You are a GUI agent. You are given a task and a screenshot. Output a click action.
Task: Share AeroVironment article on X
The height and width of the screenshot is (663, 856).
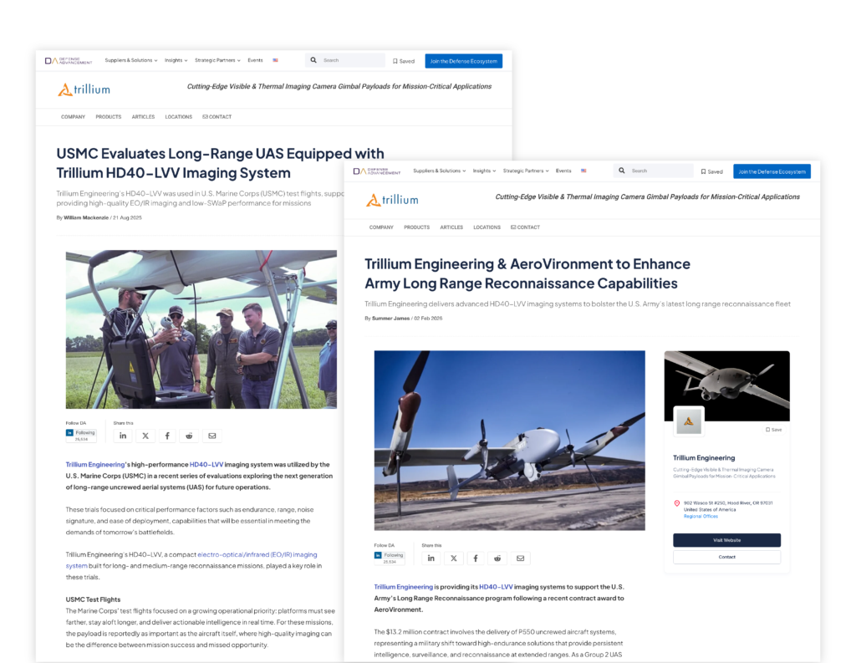click(x=454, y=558)
